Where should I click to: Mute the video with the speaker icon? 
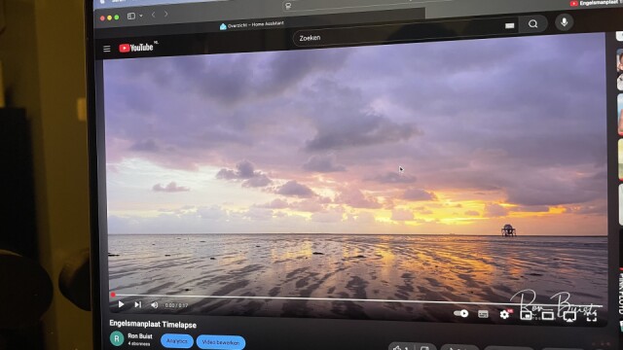pyautogui.click(x=154, y=304)
